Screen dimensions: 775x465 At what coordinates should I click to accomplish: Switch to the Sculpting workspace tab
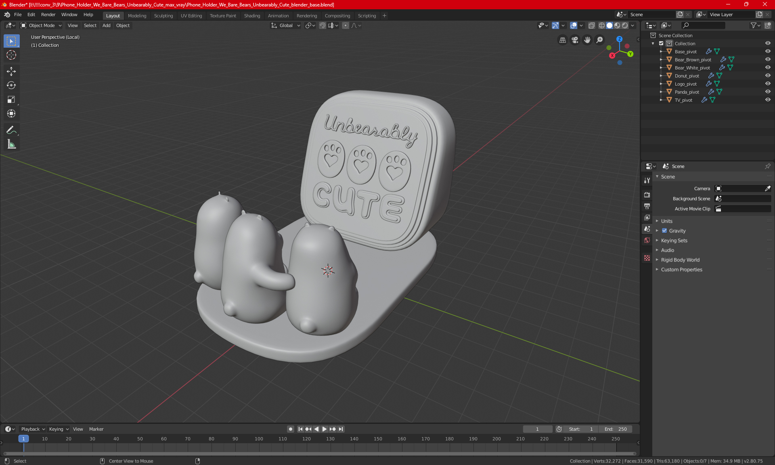click(x=163, y=16)
